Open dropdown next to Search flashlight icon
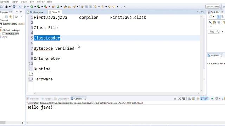 tap(77, 7)
